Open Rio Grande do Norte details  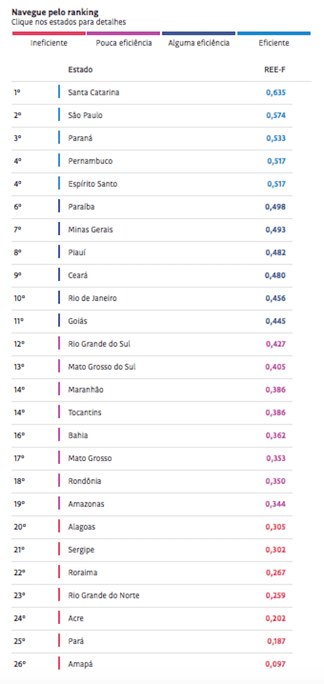[104, 595]
